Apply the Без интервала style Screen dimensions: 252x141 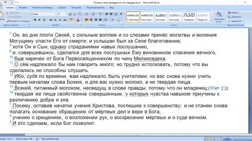147,17
